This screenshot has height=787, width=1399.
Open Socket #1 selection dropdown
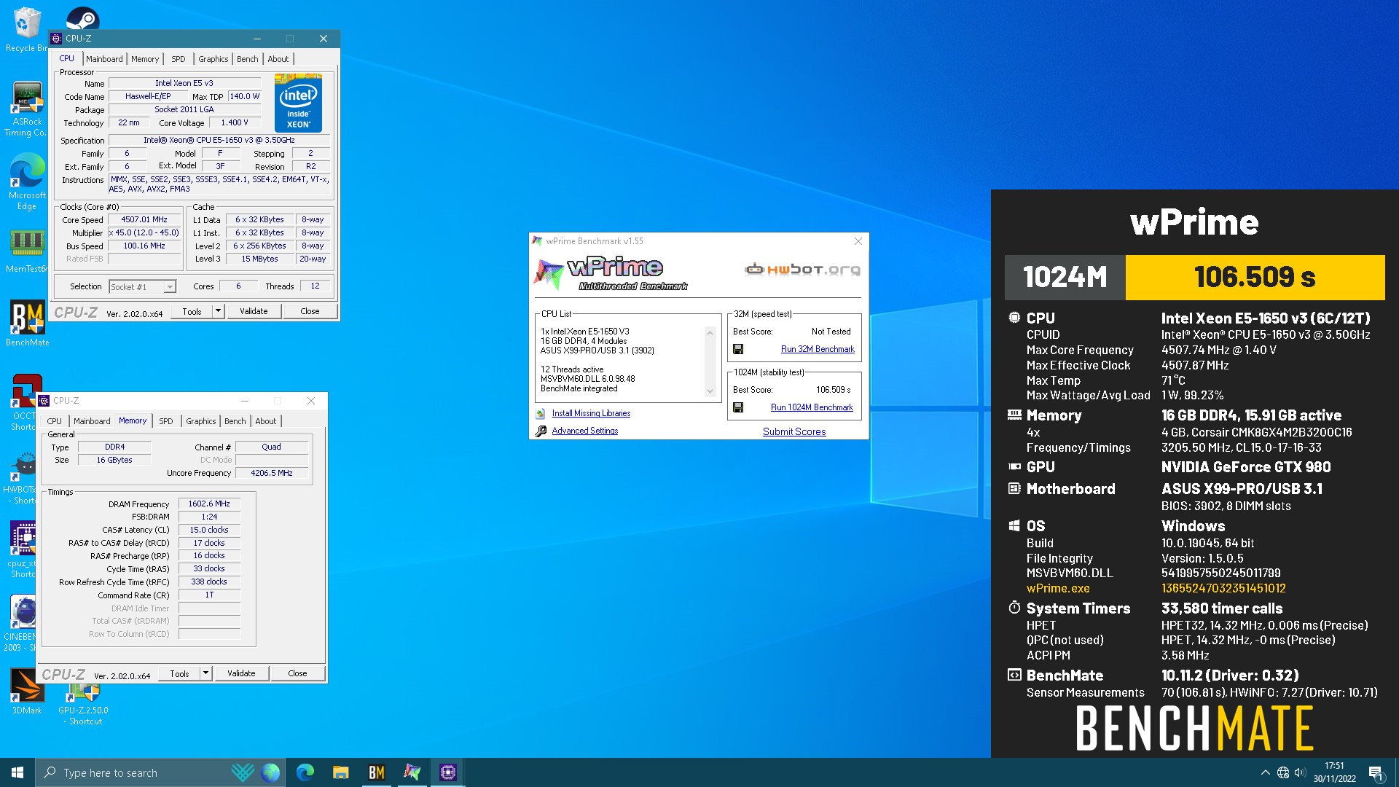143,286
